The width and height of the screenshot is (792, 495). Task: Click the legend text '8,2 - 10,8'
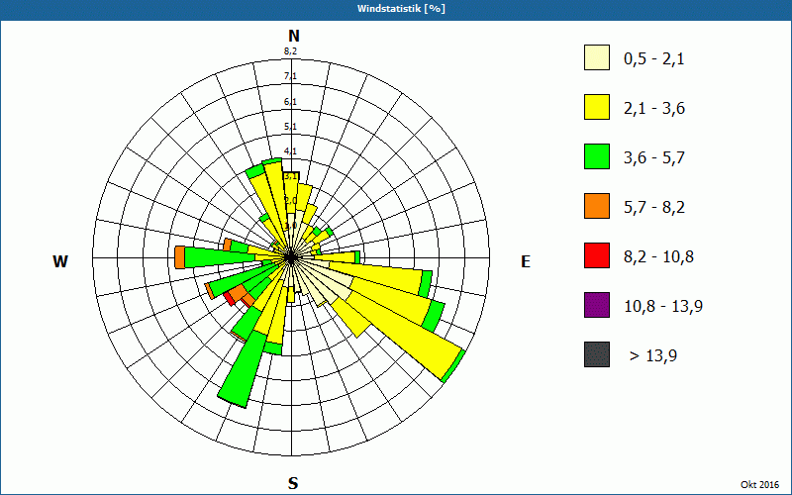[x=658, y=257]
